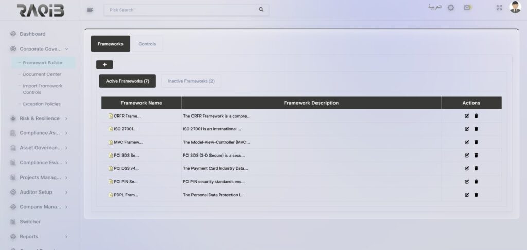Viewport: 527px width, 250px height.
Task: Click the settings gear icon in header
Action: pyautogui.click(x=451, y=8)
